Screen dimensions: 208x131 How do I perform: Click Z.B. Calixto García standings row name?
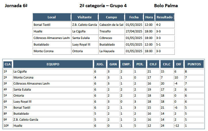click(x=26, y=120)
